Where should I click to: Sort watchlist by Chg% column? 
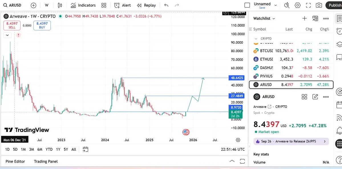tap(325, 29)
